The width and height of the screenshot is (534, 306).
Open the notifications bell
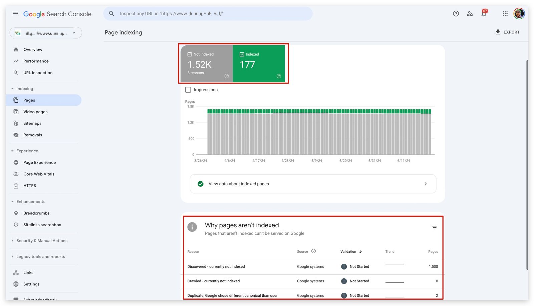tap(484, 14)
